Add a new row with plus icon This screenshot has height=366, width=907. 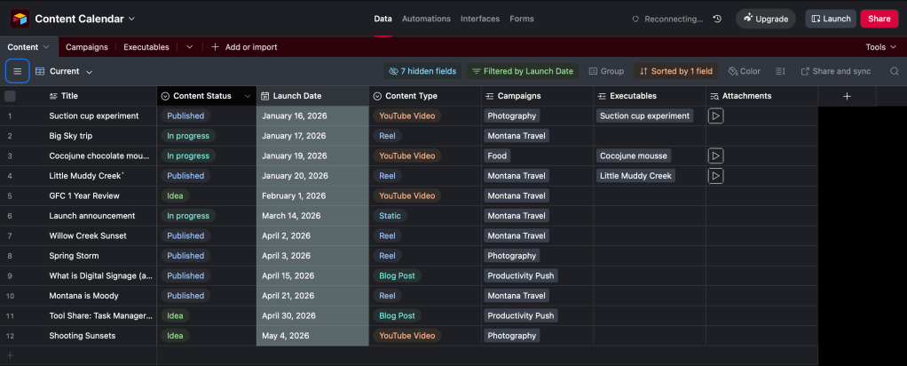tap(11, 355)
